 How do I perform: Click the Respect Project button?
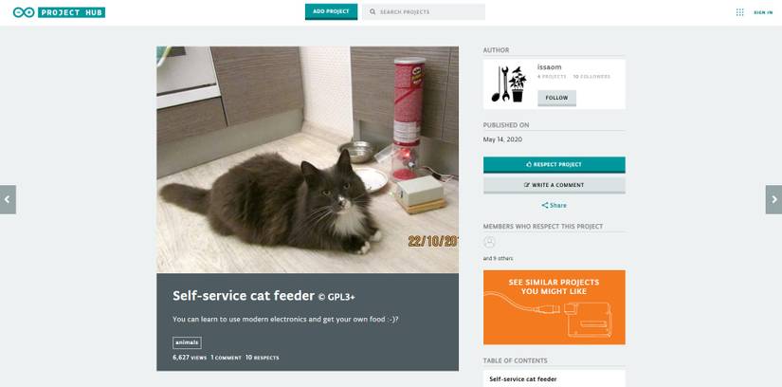pyautogui.click(x=555, y=164)
